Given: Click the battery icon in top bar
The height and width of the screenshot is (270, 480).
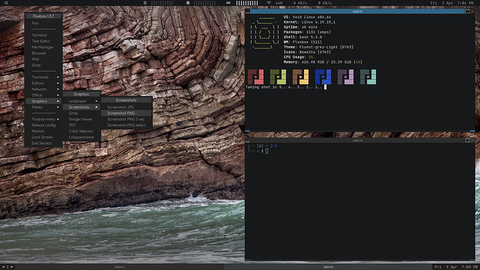Looking at the screenshot, I should click(x=228, y=3).
